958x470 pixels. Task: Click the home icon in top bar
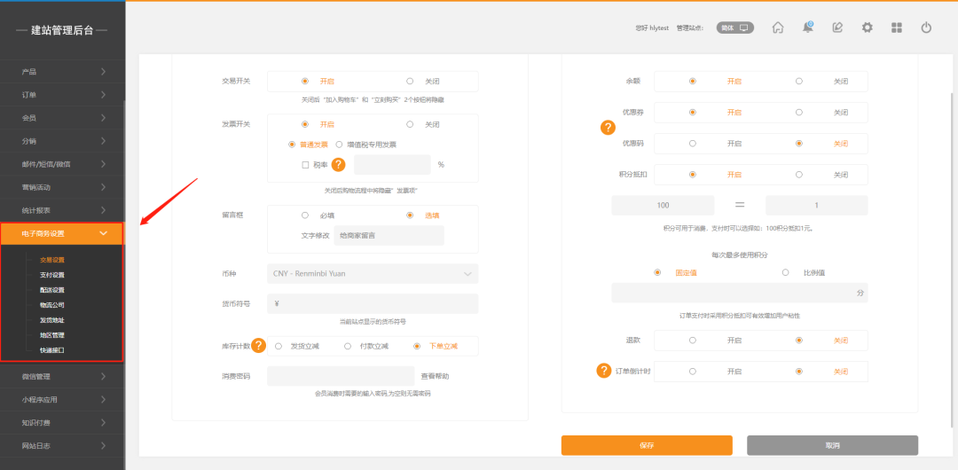778,27
